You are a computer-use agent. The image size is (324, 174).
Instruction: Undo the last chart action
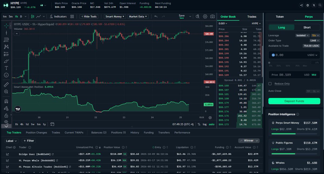click(156, 16)
